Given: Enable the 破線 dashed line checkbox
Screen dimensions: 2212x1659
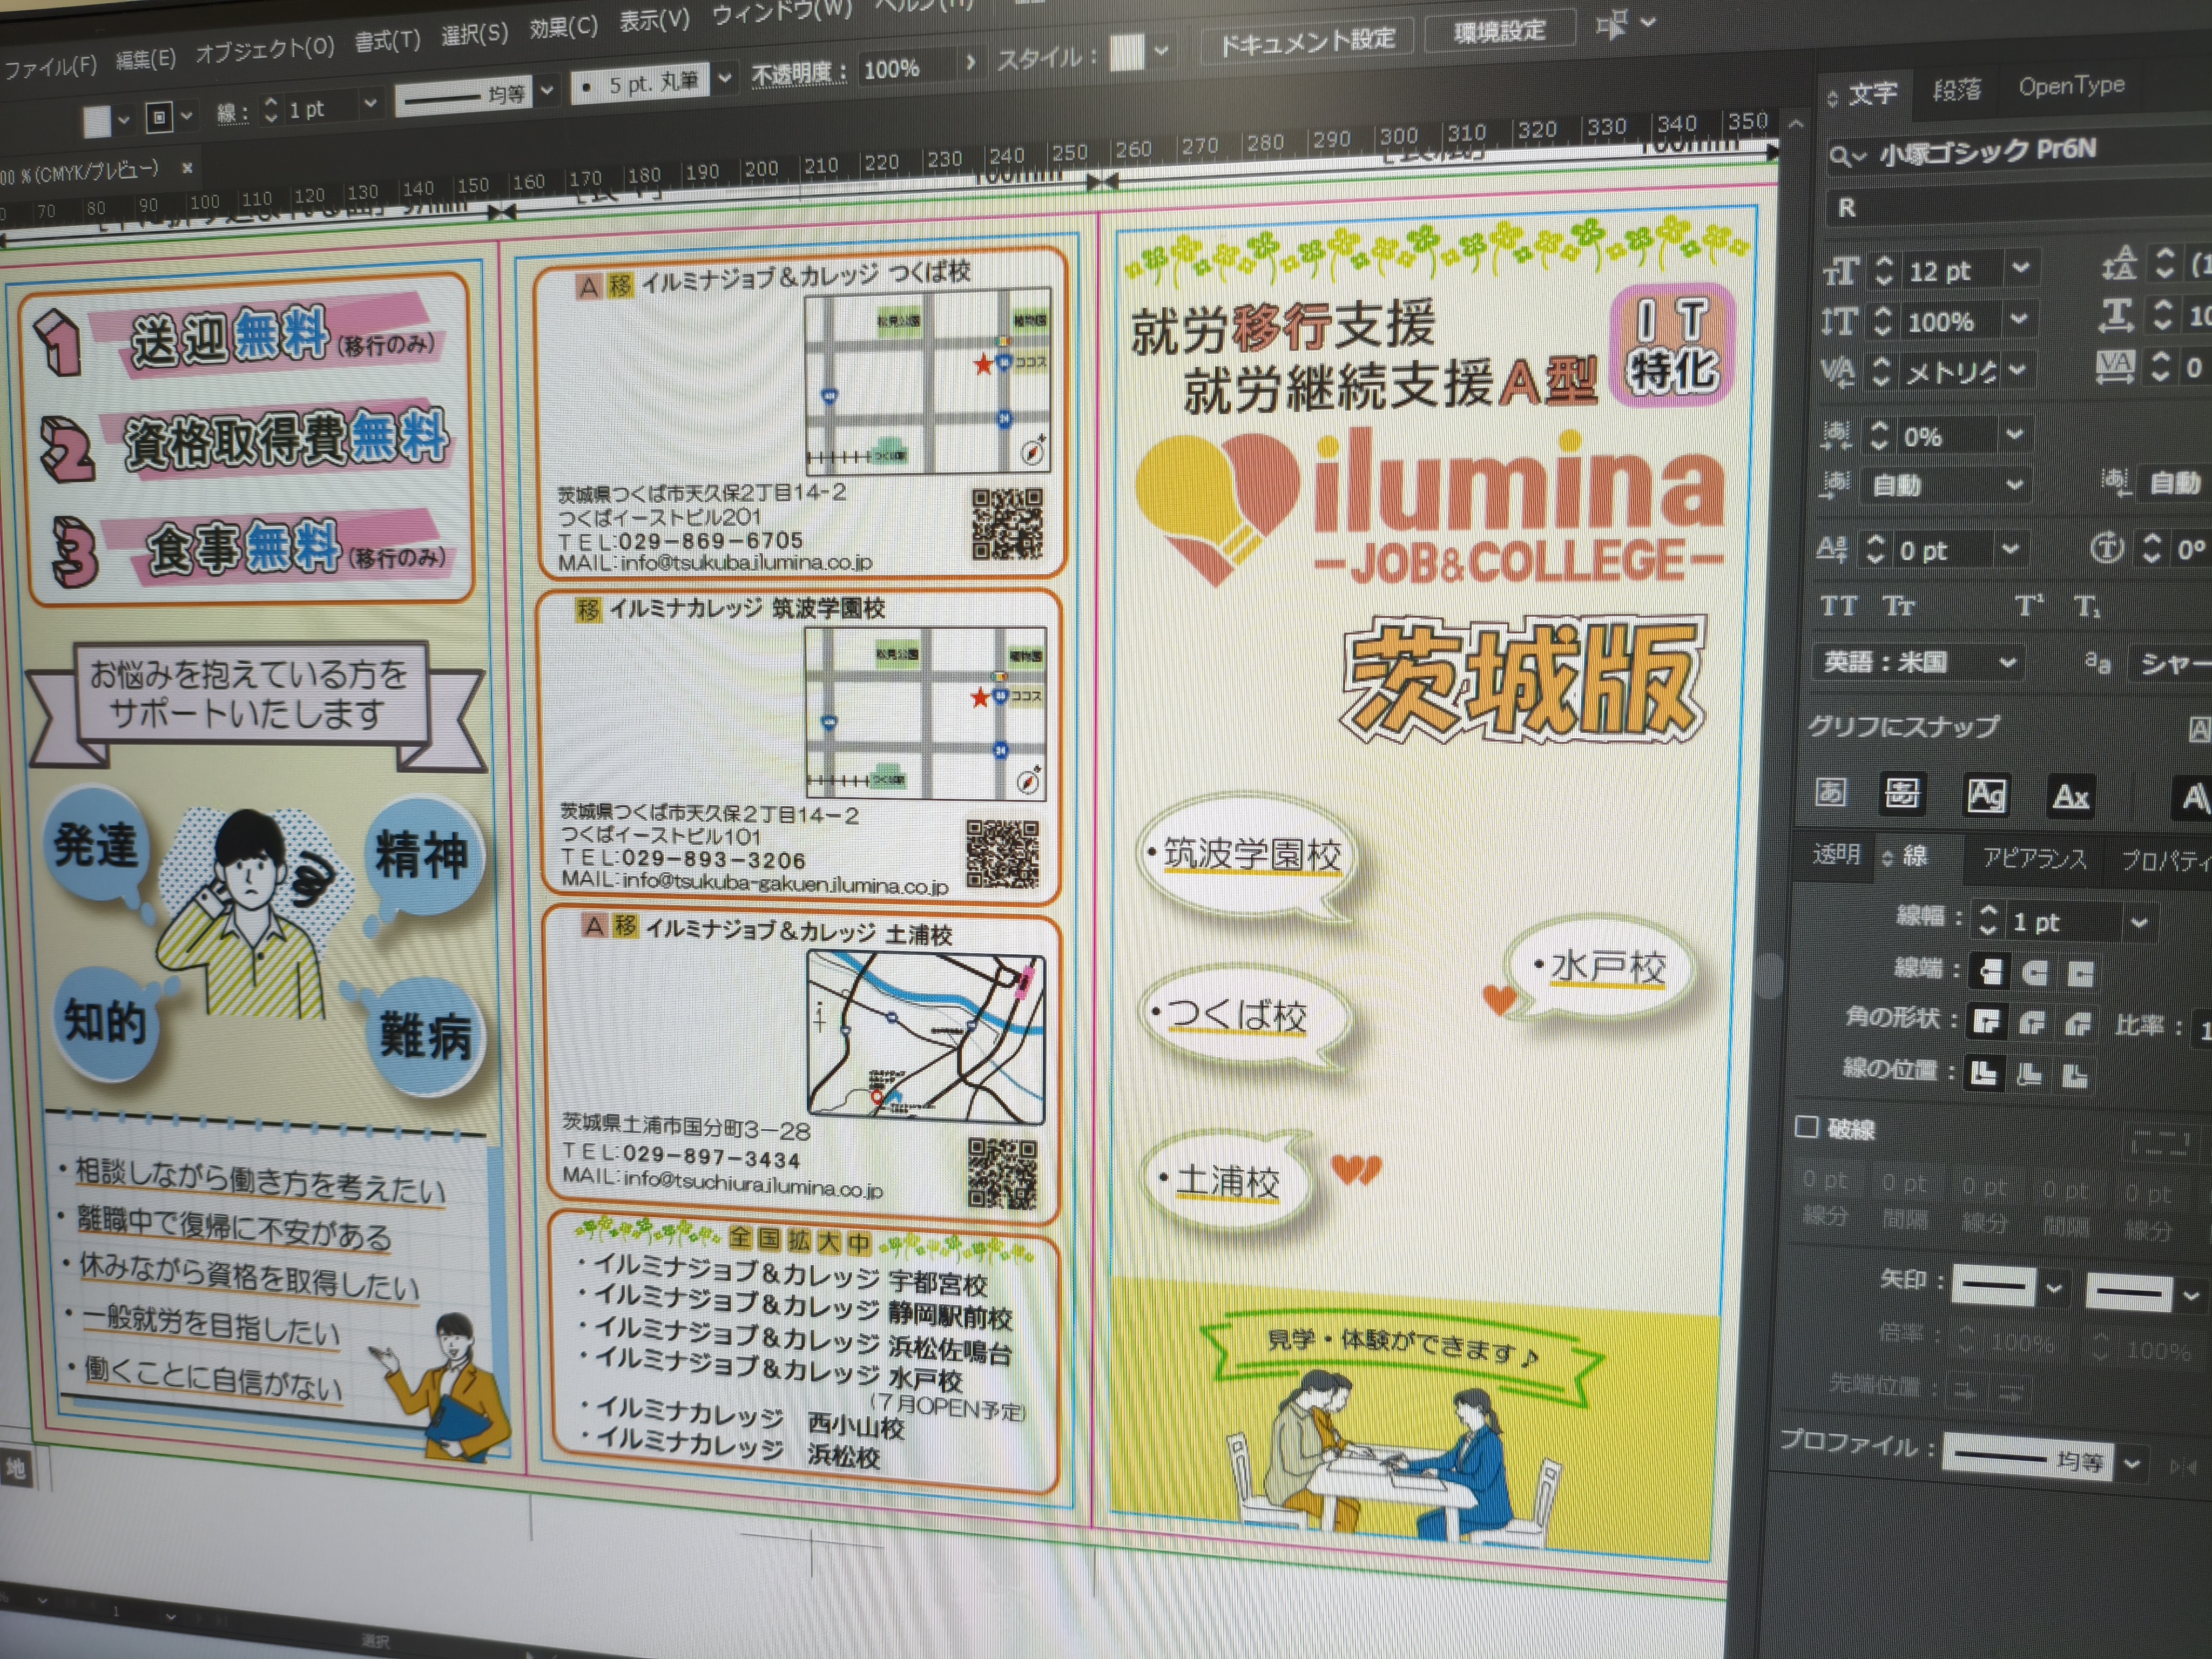Looking at the screenshot, I should pyautogui.click(x=1806, y=1127).
